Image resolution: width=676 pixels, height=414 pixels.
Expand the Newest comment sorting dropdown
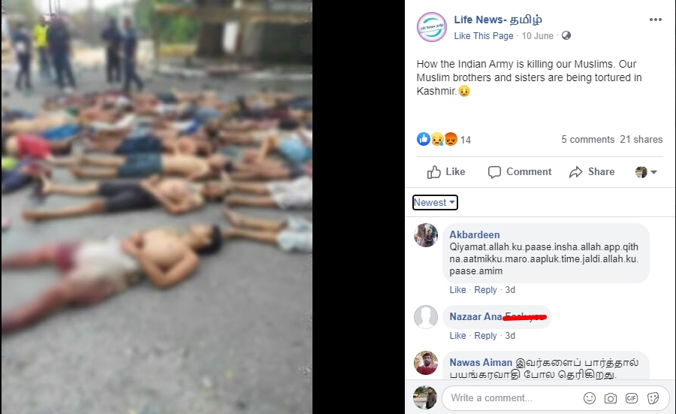tap(435, 203)
